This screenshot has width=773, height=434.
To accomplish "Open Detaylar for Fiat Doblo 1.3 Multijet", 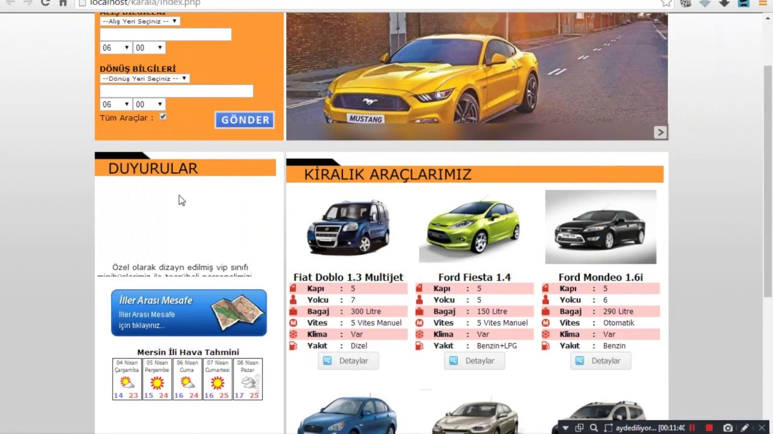I will point(348,360).
